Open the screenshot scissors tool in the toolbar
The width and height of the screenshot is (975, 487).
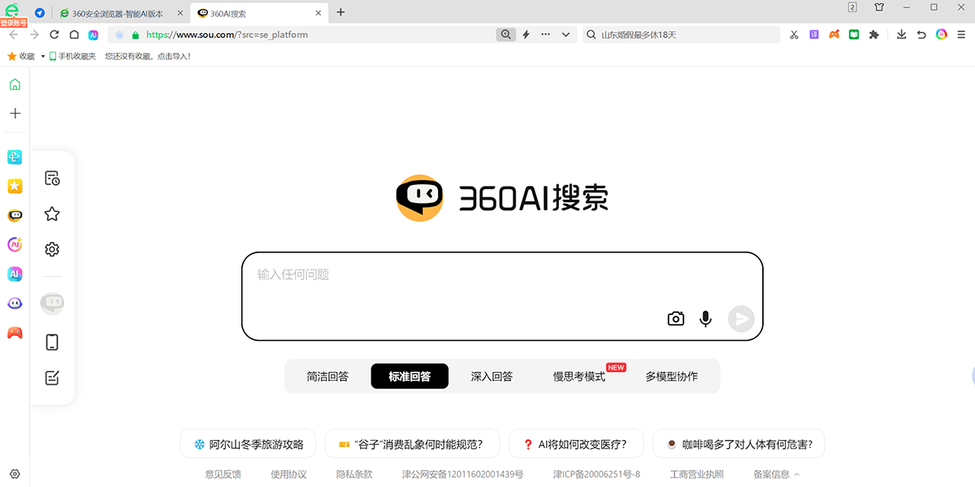point(794,34)
